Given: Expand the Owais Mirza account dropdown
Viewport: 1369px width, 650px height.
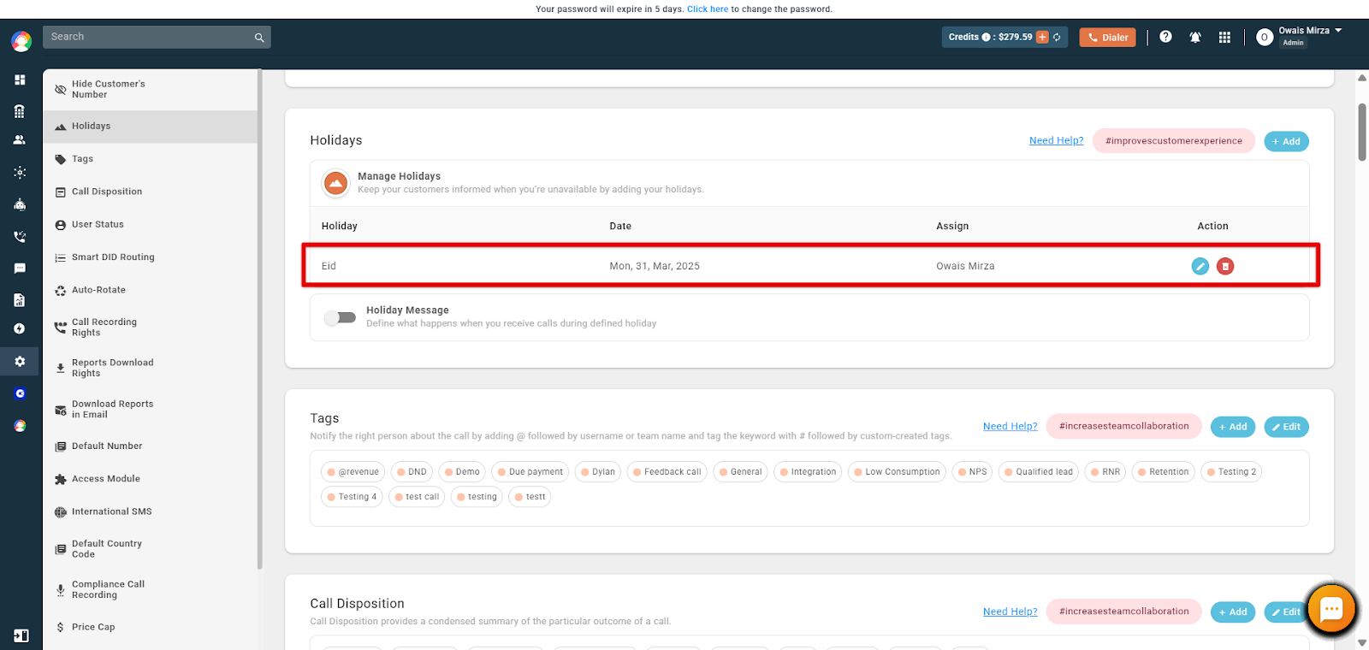Looking at the screenshot, I should coord(1338,31).
